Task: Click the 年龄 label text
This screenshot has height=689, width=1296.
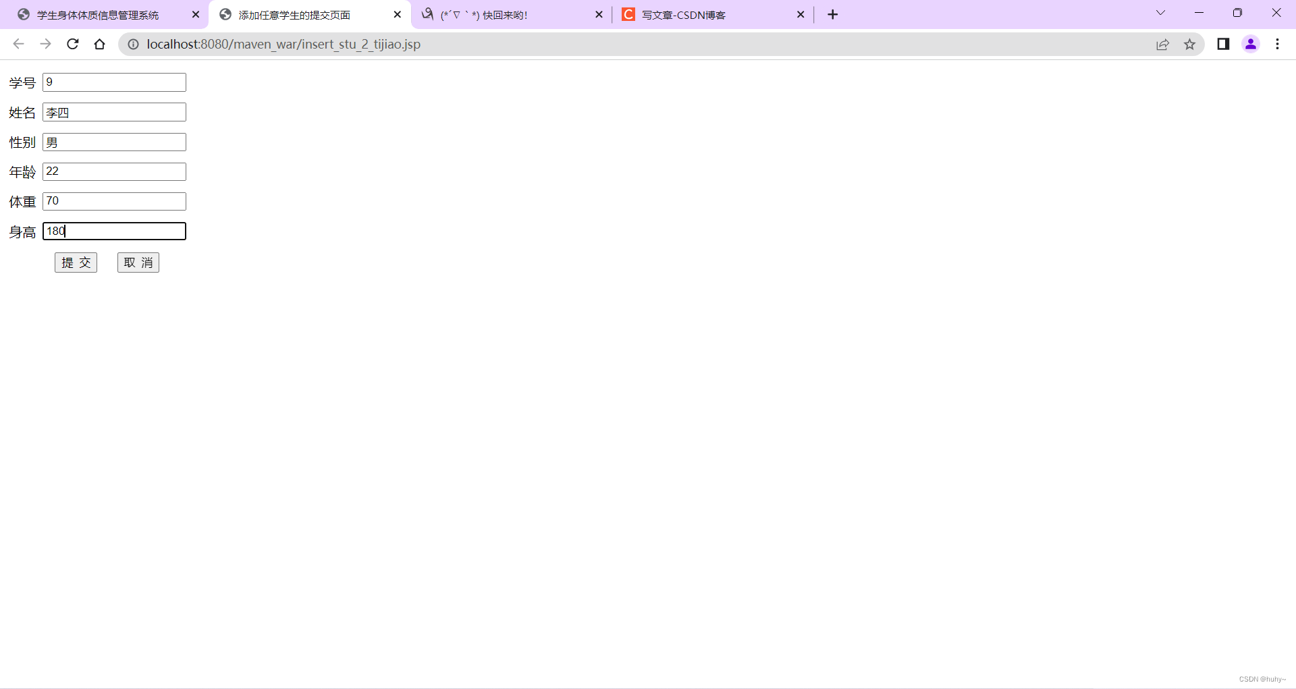Action: pyautogui.click(x=22, y=172)
